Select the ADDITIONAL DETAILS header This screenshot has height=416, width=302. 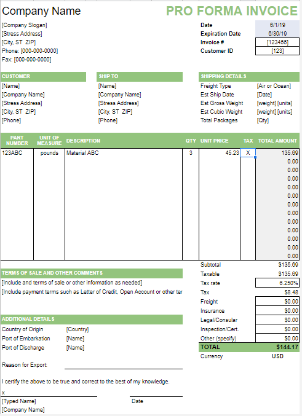tap(92, 319)
